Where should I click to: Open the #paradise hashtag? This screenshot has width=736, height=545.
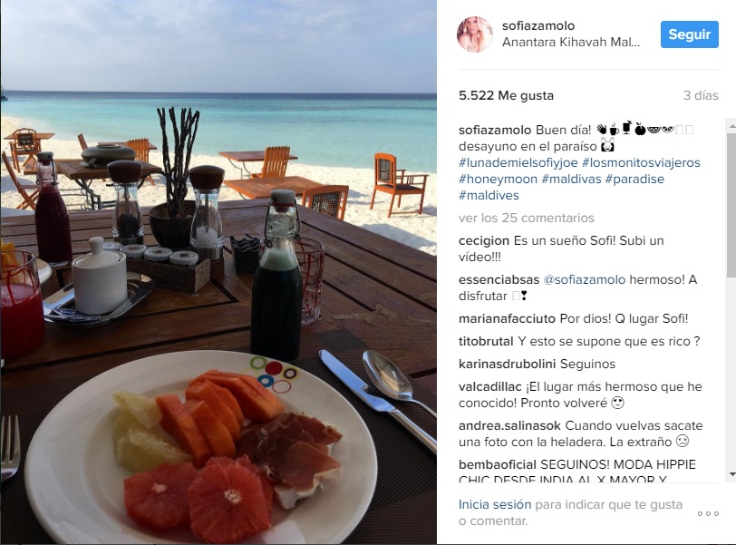(x=634, y=179)
